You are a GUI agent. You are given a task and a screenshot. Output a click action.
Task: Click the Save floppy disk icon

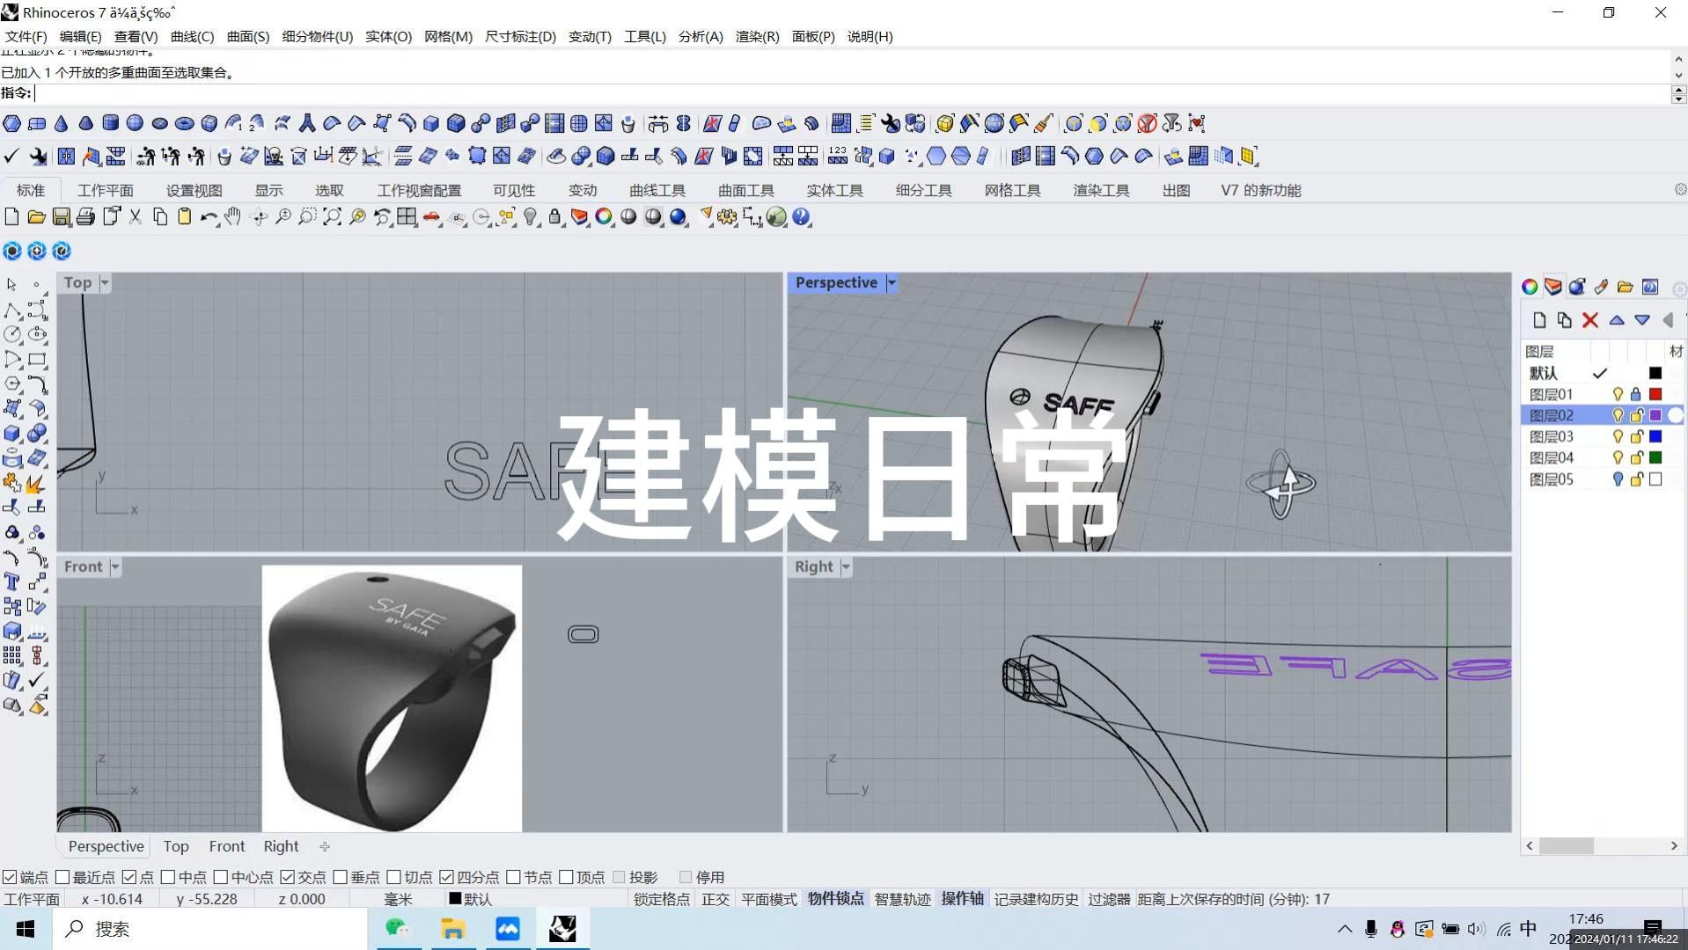tap(61, 217)
